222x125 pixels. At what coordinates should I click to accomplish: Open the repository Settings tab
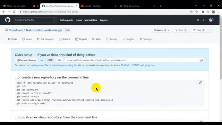pyautogui.click(x=146, y=39)
